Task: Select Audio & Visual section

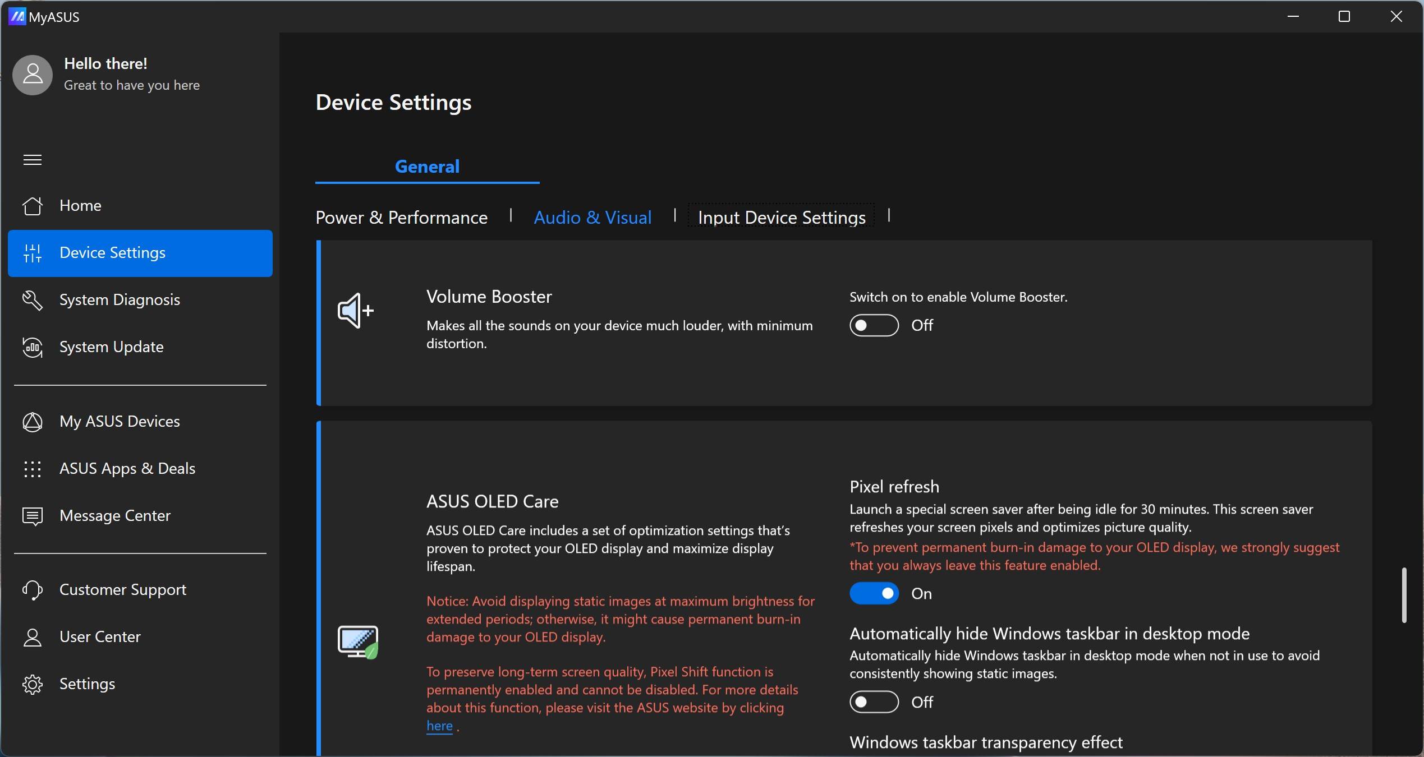Action: (592, 218)
